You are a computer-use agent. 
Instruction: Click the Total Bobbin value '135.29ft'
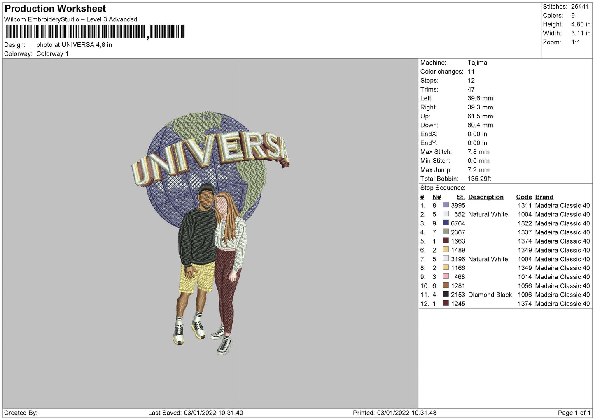click(479, 179)
